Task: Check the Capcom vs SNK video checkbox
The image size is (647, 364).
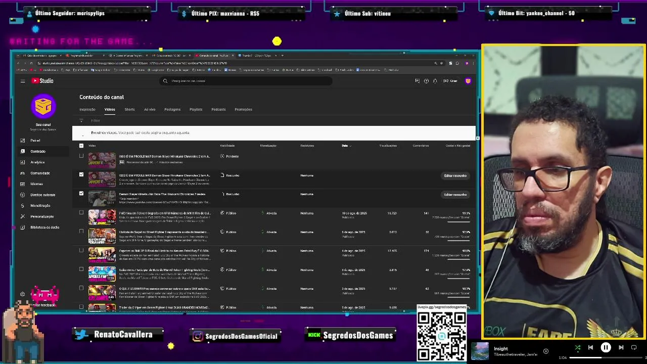Action: click(81, 250)
